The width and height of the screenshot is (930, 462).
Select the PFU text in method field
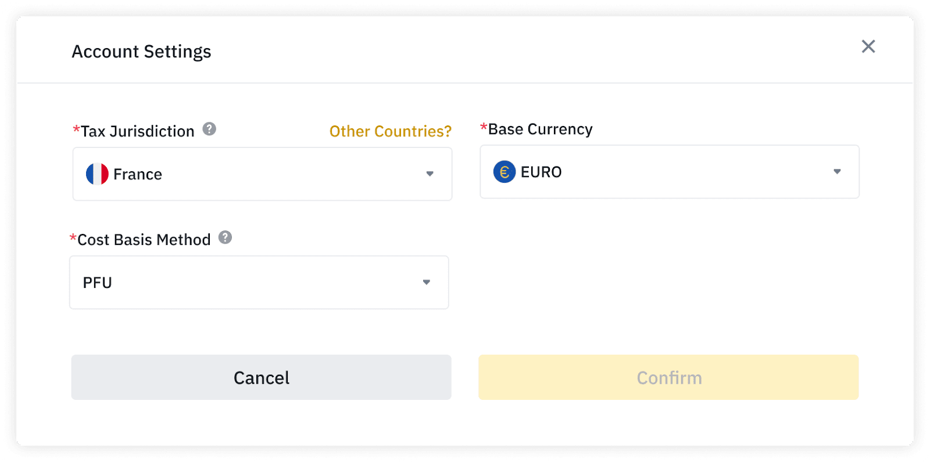click(x=98, y=283)
